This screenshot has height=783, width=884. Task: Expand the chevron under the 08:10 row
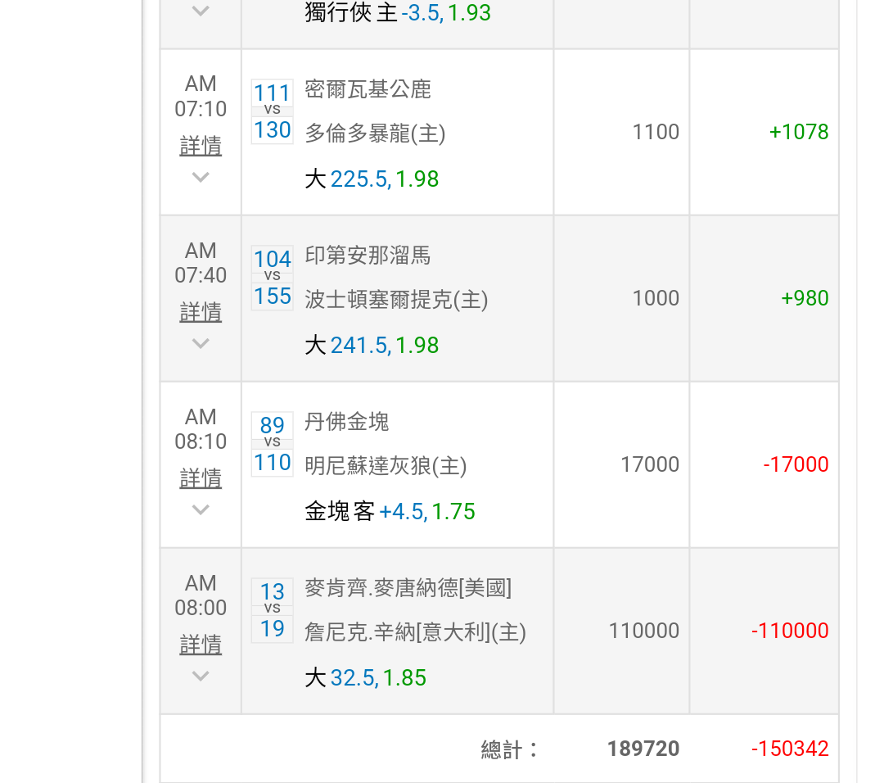point(201,510)
